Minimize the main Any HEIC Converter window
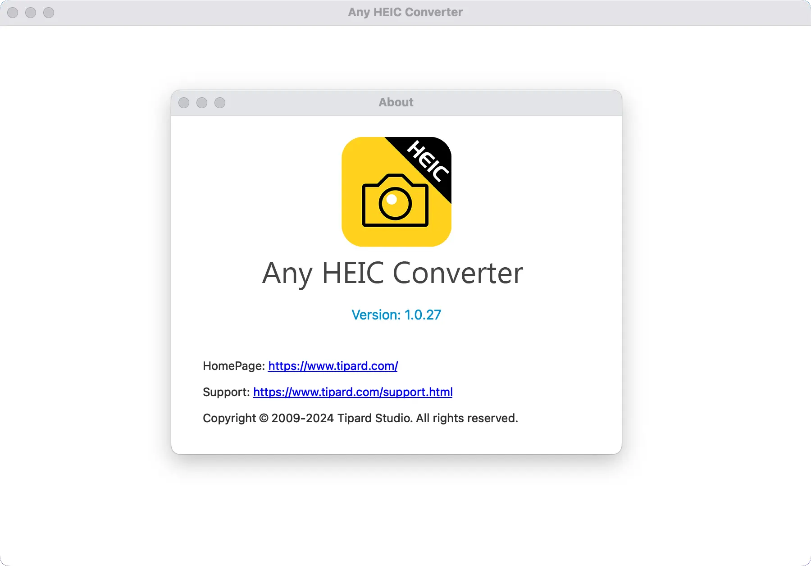The image size is (811, 566). (31, 13)
